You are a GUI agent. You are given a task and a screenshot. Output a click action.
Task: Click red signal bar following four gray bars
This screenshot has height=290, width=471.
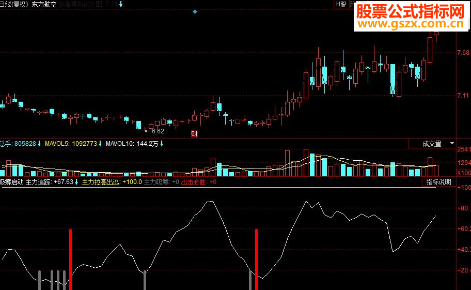(70, 260)
